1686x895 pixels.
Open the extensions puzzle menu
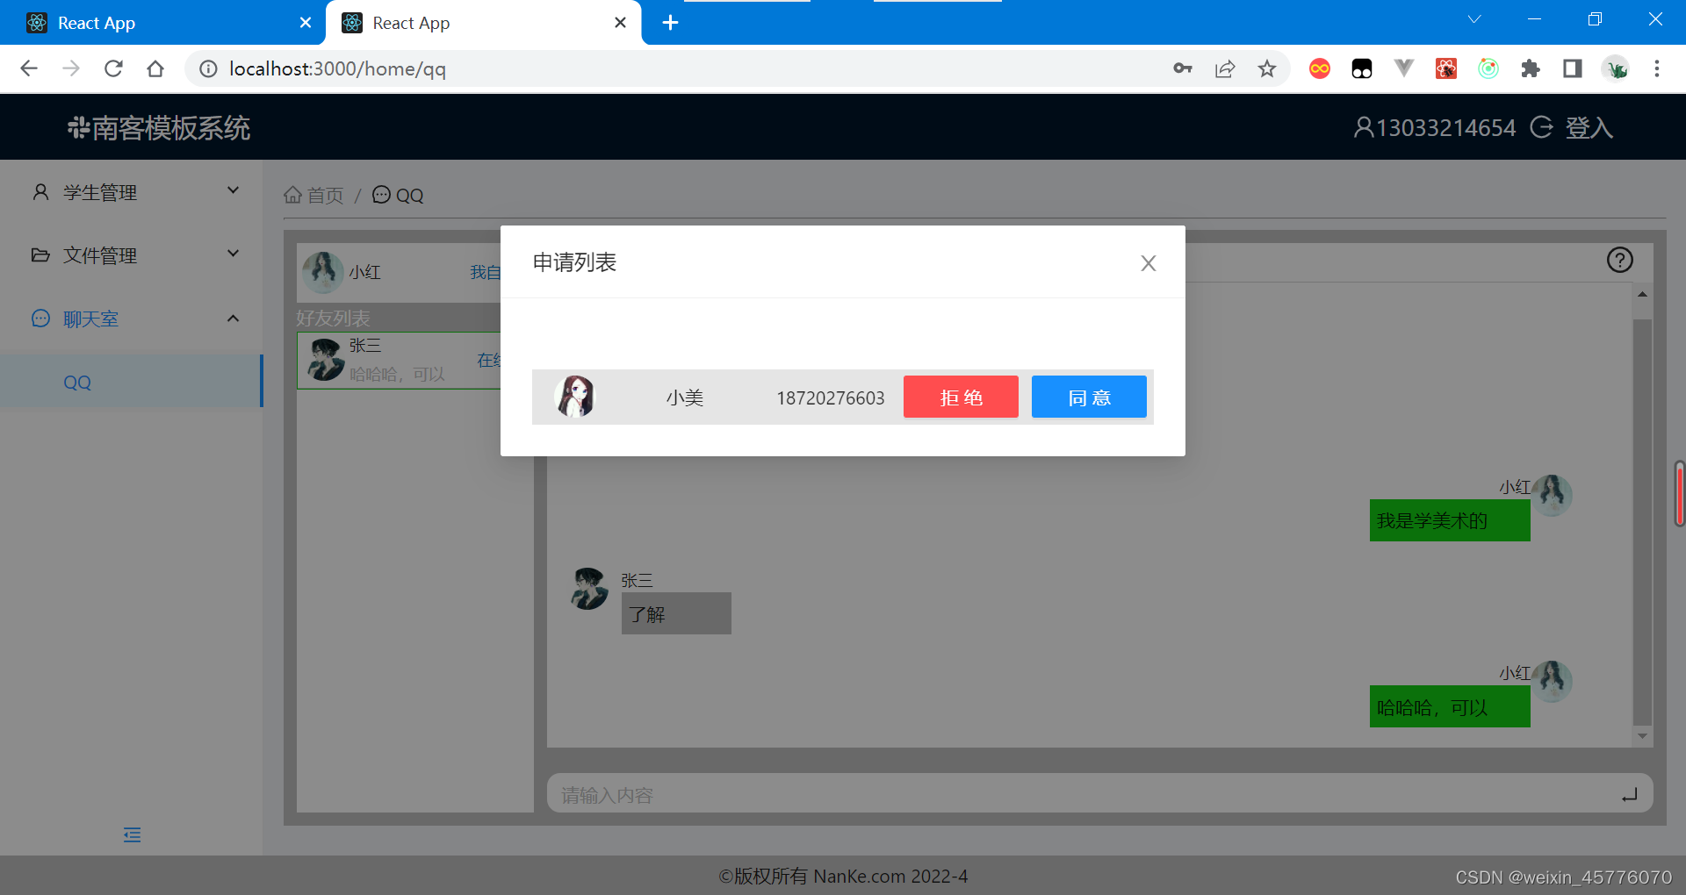point(1531,68)
